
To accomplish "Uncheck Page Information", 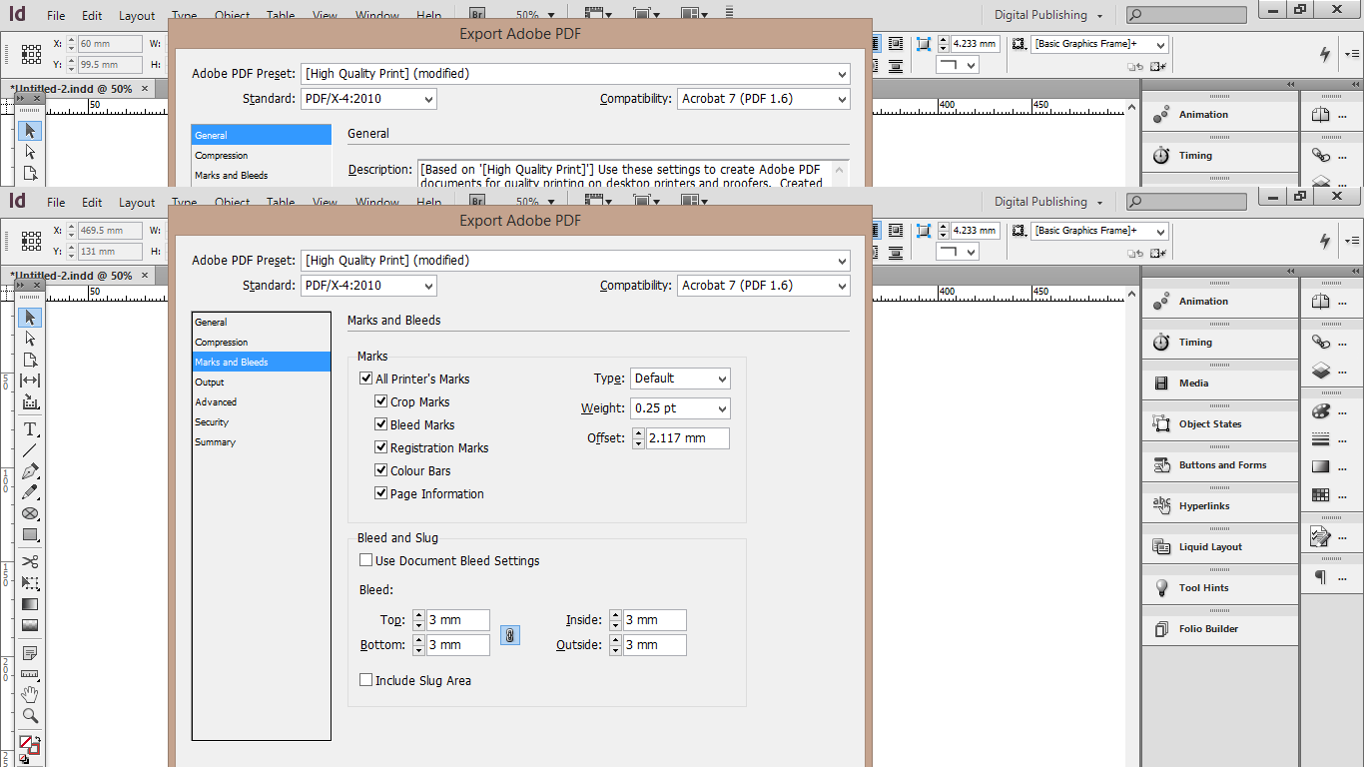I will click(380, 494).
